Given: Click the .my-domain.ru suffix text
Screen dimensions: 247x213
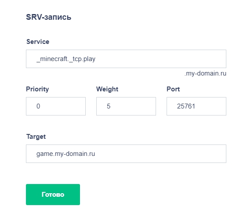Looking at the screenshot, I should tap(205, 73).
